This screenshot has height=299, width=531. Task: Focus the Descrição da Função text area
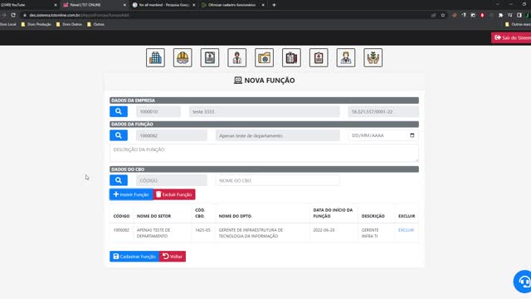264,153
